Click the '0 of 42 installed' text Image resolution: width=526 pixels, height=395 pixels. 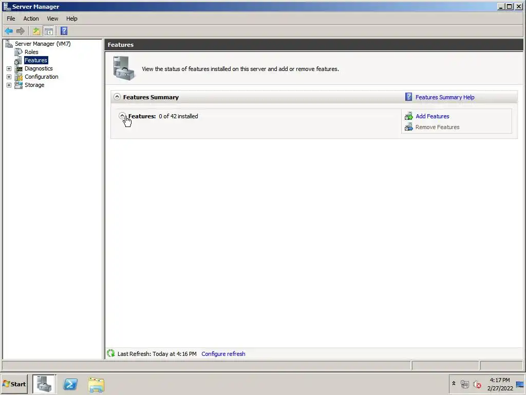click(x=178, y=116)
